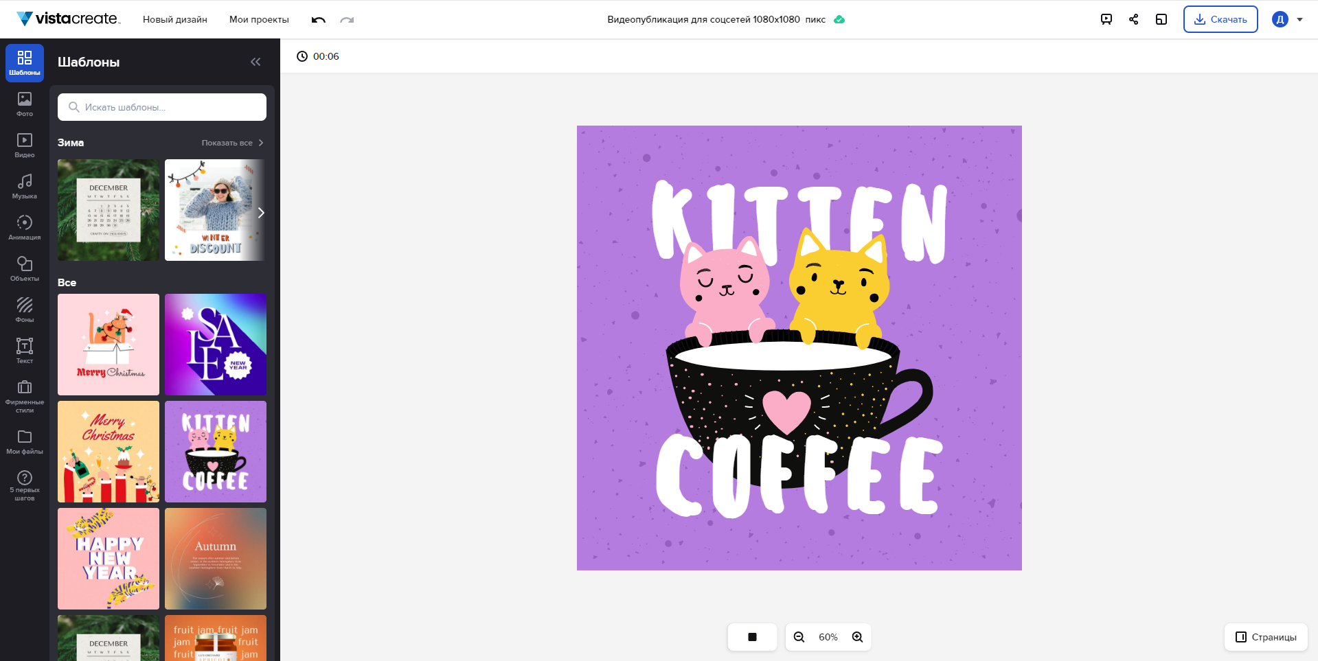This screenshot has width=1318, height=661.
Task: Zoom in the canvas
Action: click(x=857, y=637)
